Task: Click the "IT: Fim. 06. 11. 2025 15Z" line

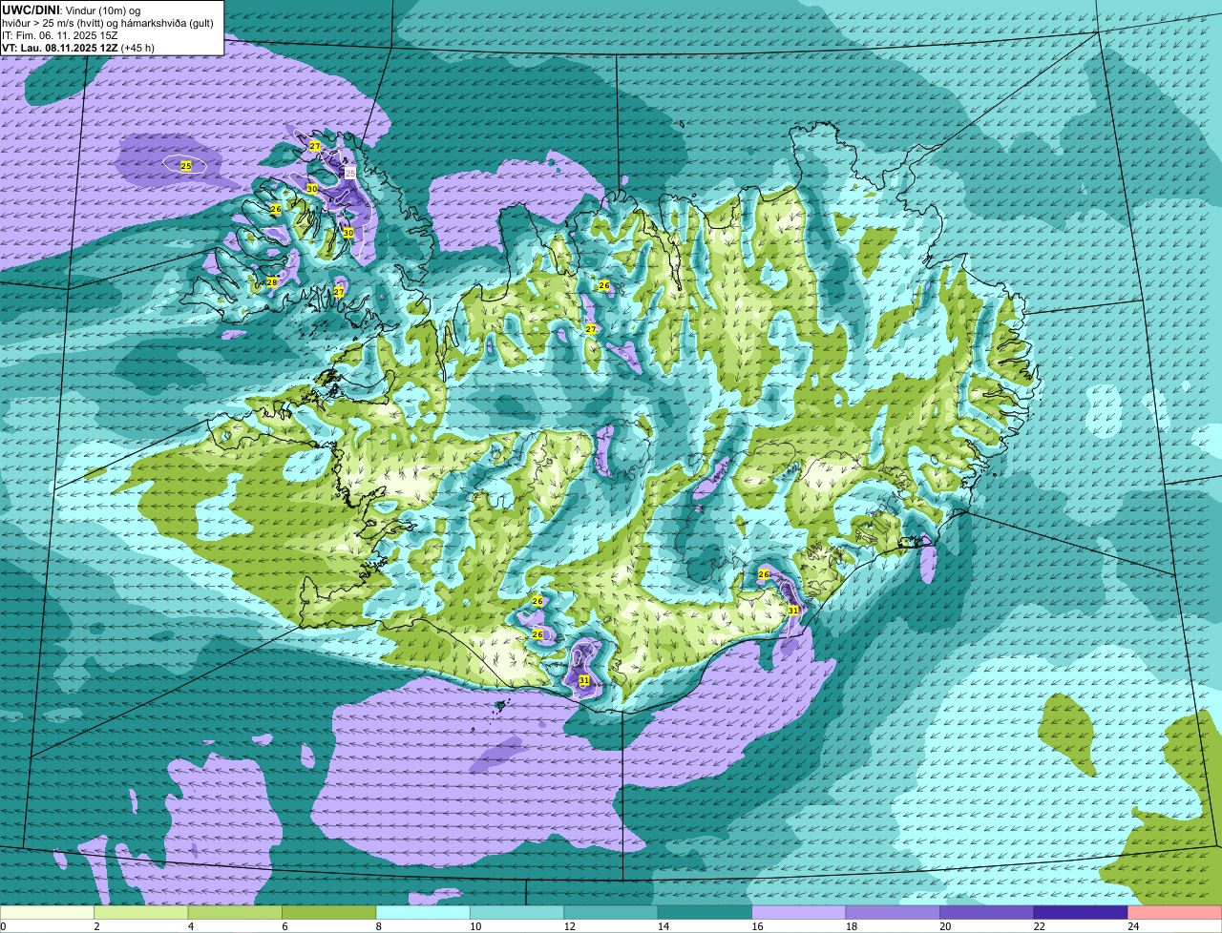Action: pos(60,35)
